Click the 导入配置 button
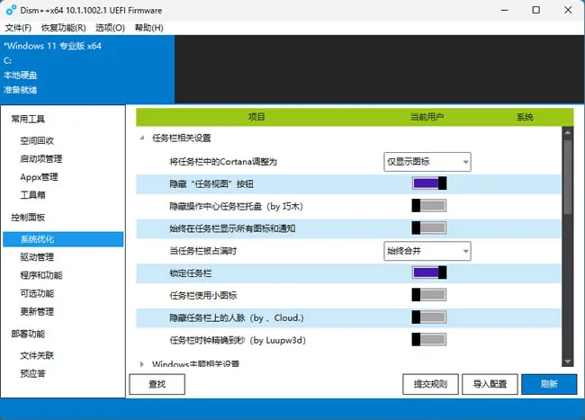Screen dimensions: 585x420 click(490, 384)
